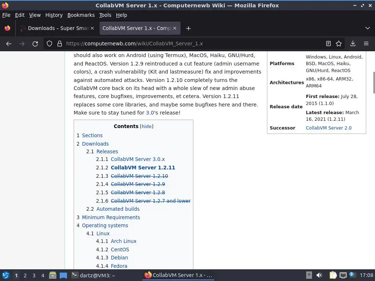Jump to Linux subsection
Viewport: 375px width, 281px height.
click(103, 233)
